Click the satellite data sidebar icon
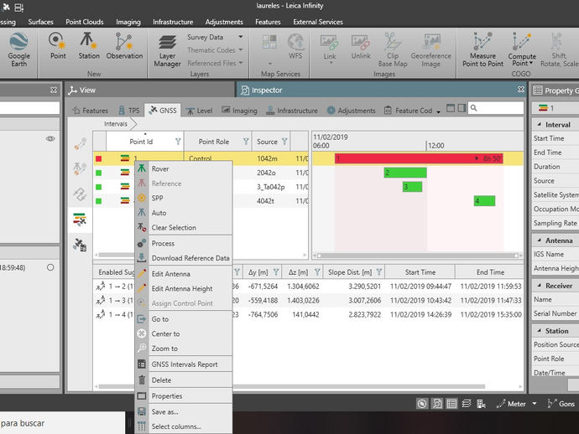This screenshot has height=434, width=579. click(x=80, y=245)
